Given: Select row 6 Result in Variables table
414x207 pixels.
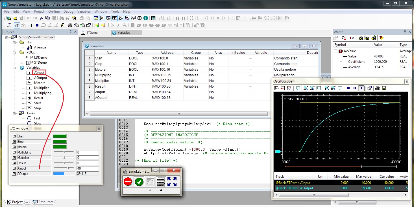Looking at the screenshot, I should tap(202, 86).
